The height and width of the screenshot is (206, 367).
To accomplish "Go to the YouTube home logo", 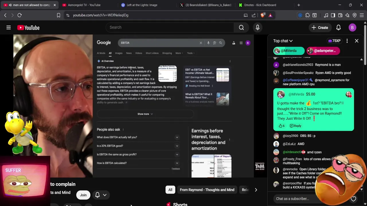I will pyautogui.click(x=28, y=27).
